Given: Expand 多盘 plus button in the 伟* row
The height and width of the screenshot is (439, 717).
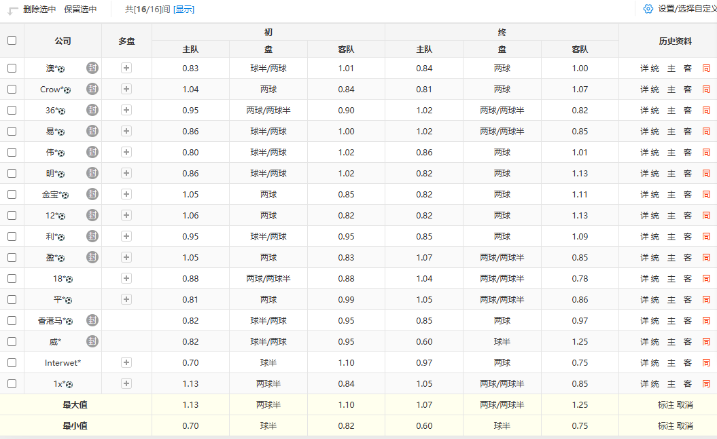Looking at the screenshot, I should point(126,152).
